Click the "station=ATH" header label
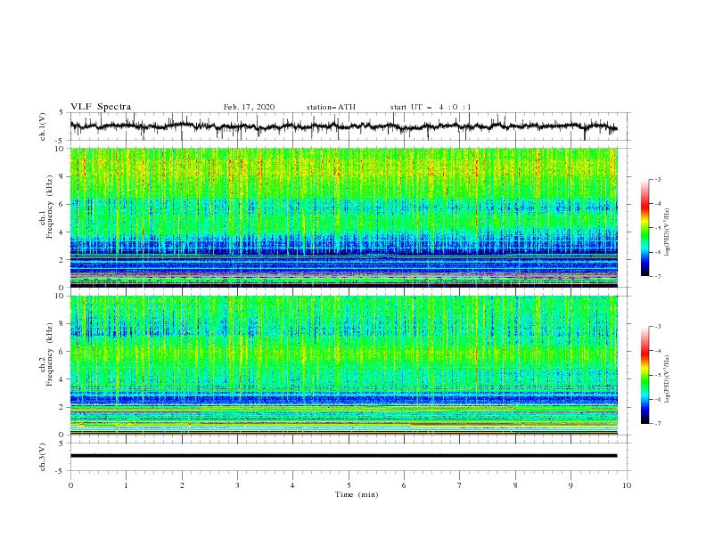This screenshot has width=706, height=545. coord(331,107)
